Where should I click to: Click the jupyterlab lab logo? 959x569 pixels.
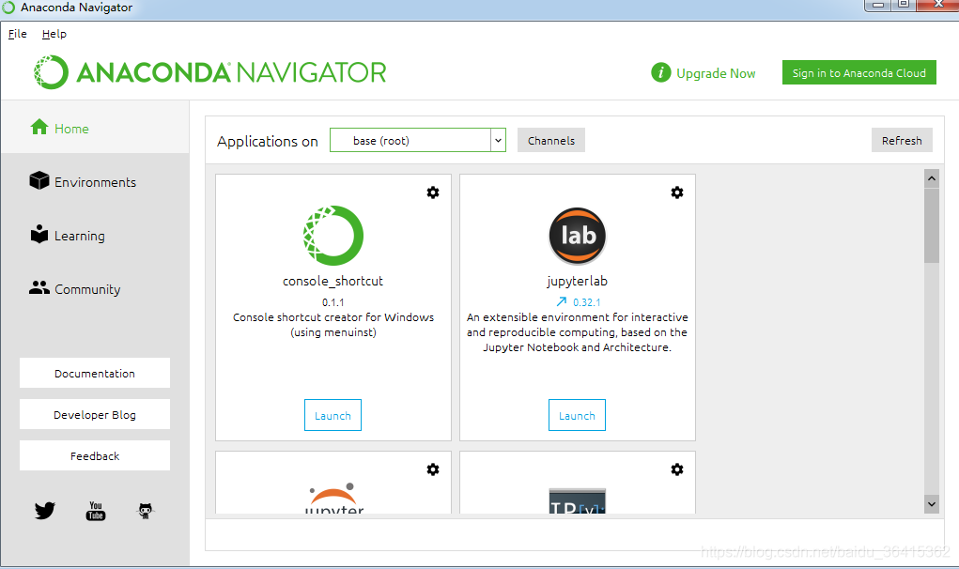coord(578,236)
